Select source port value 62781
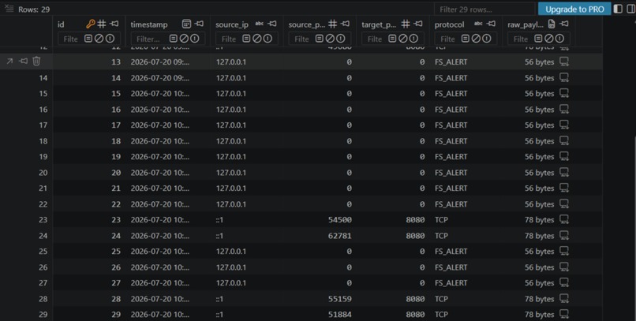This screenshot has width=636, height=321. [339, 236]
